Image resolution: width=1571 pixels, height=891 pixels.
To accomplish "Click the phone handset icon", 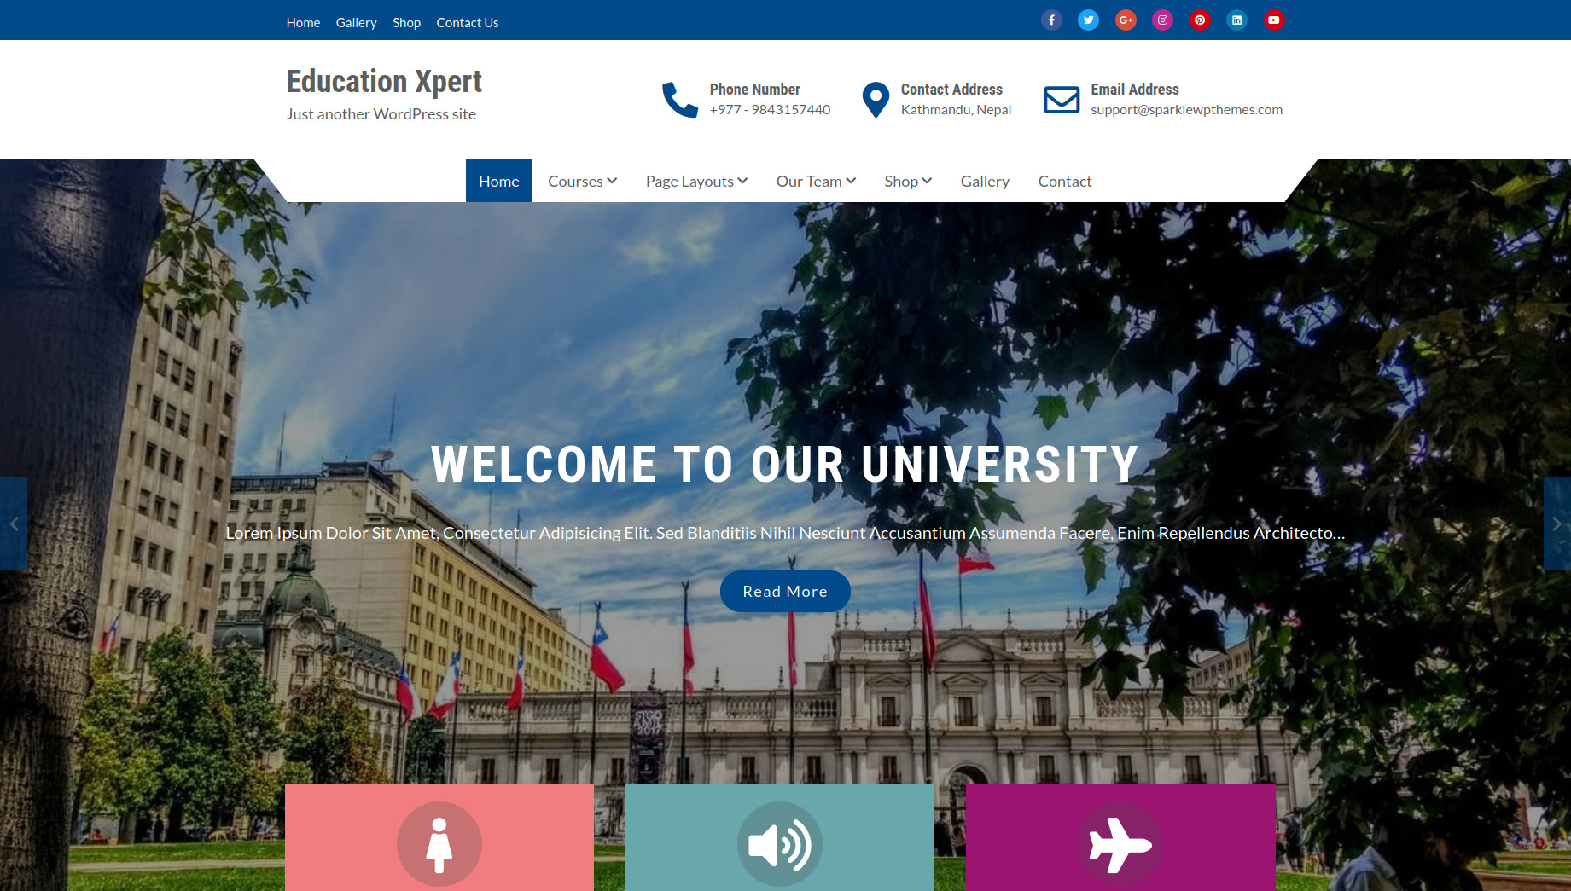I will pos(678,99).
